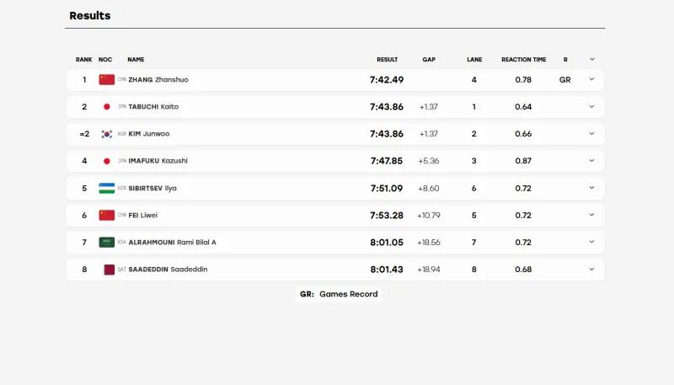The width and height of the screenshot is (674, 385).
Task: Click the REACTION TIME column header
Action: coord(523,59)
